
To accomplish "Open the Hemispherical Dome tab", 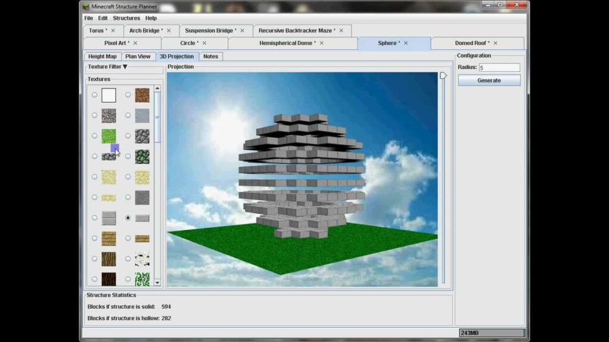I will 287,43.
